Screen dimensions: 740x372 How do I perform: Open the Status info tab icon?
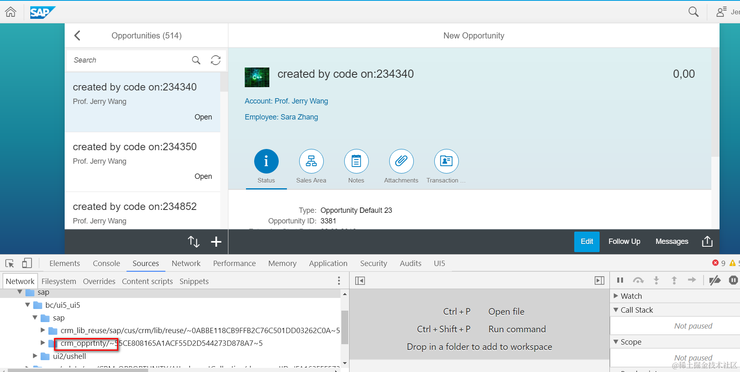[x=266, y=161]
